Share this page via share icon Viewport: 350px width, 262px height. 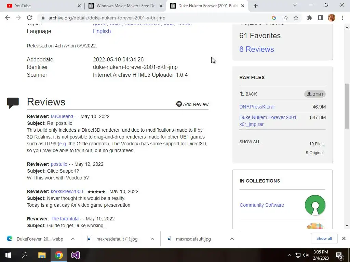tap(285, 18)
